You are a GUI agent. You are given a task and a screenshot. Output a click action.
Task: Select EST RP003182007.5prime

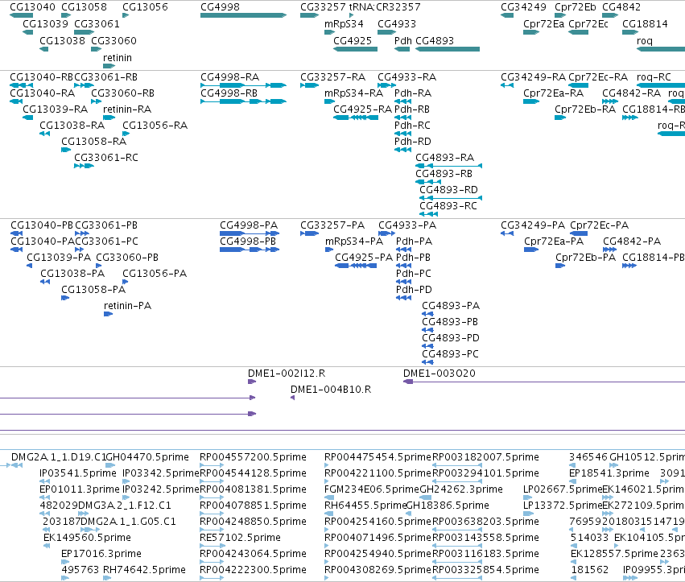pyautogui.click(x=457, y=465)
